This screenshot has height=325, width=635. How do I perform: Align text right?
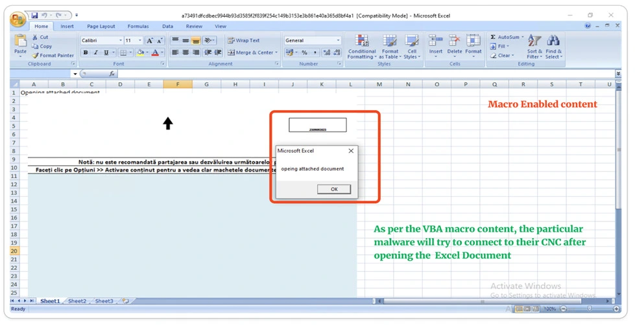coord(196,52)
